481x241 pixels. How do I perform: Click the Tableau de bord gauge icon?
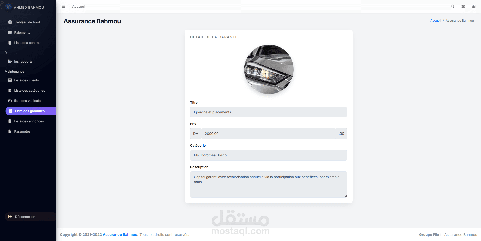point(10,22)
